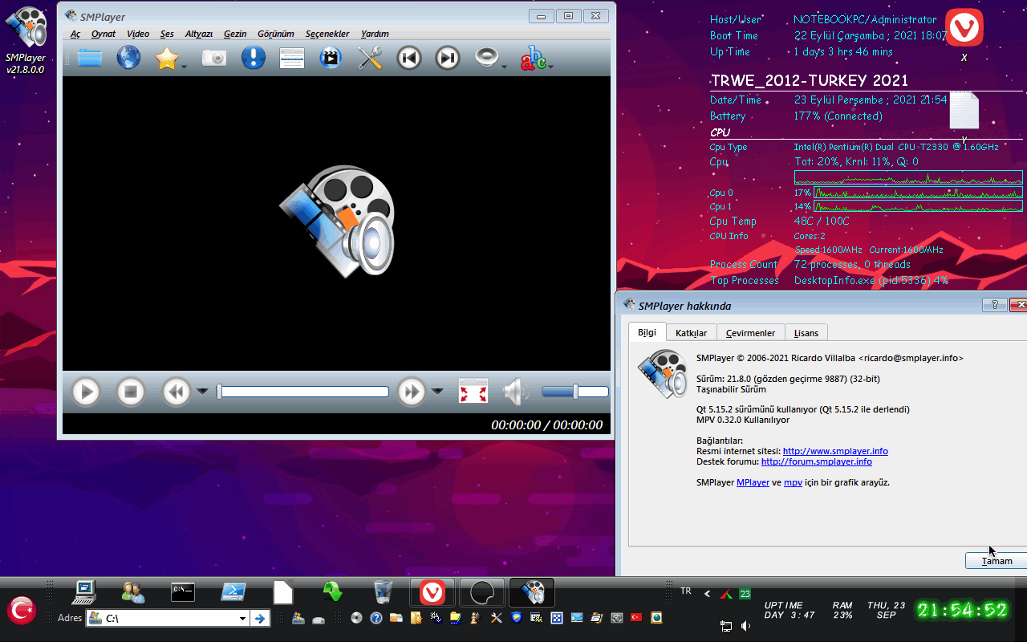Adjust the volume slider
This screenshot has width=1027, height=642.
[575, 392]
